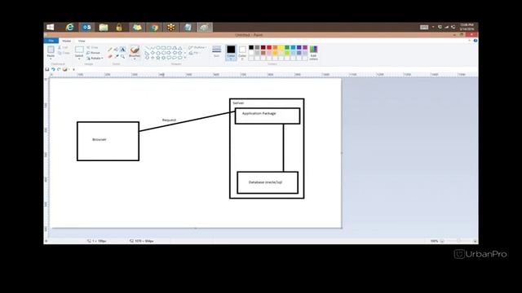Open the Rotate dropdown menu
Viewport: 522px width, 293px height.
coord(95,58)
